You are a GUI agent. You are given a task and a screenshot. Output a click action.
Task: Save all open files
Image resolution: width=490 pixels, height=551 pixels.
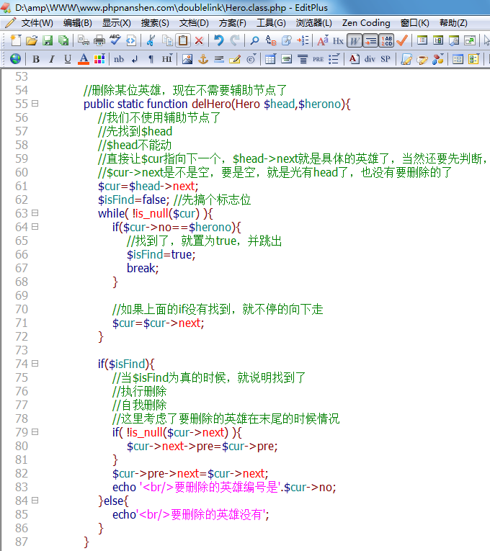pos(63,41)
